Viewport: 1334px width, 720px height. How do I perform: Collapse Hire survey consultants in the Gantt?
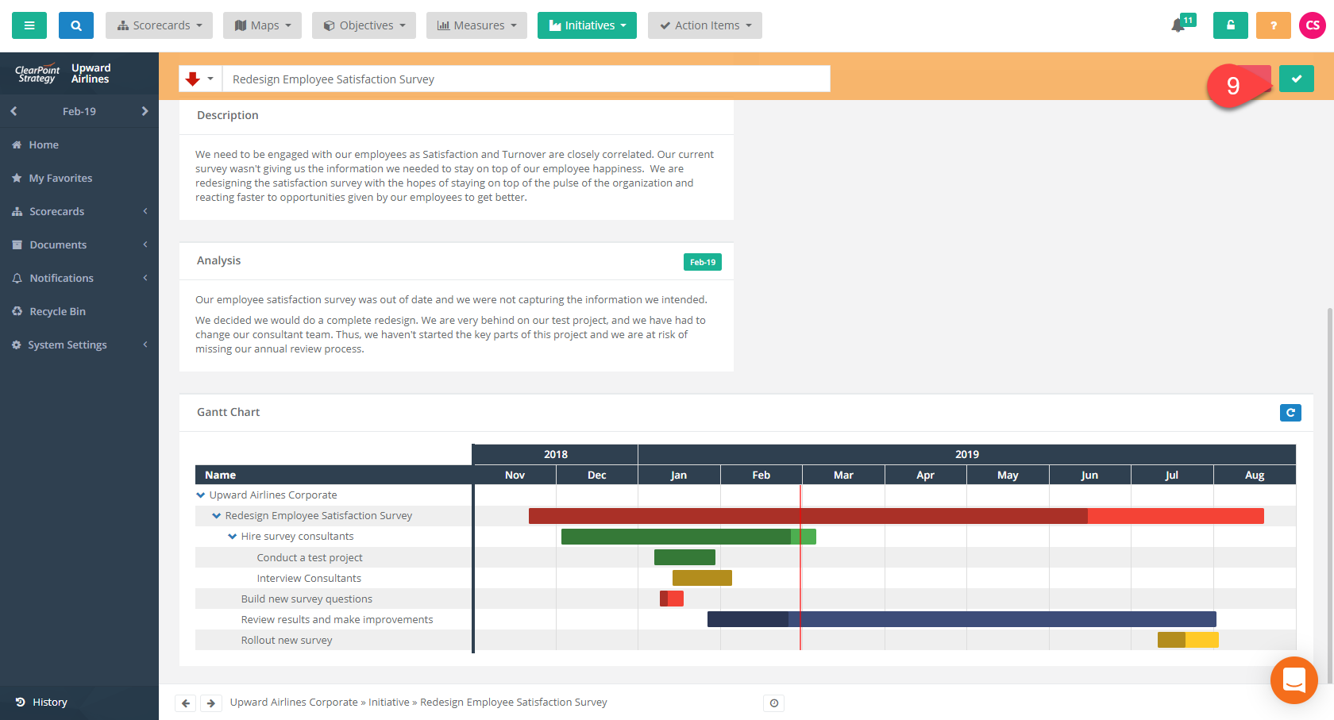click(232, 536)
